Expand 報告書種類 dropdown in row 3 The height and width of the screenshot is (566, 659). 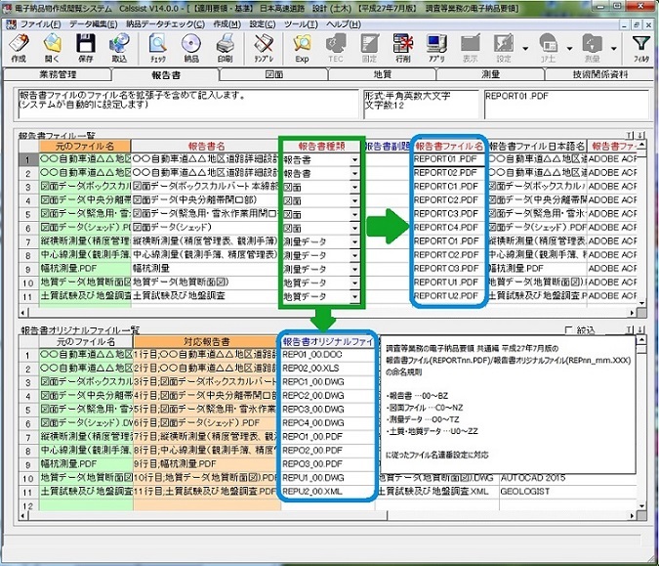point(353,186)
